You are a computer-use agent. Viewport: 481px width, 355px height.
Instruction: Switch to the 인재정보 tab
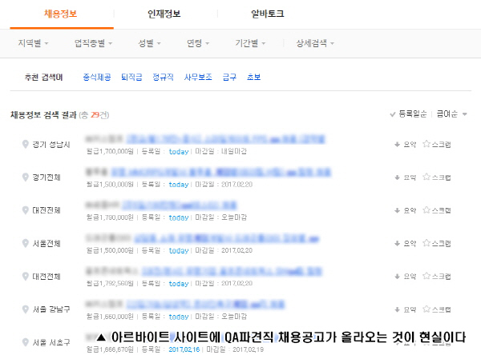[x=164, y=14]
